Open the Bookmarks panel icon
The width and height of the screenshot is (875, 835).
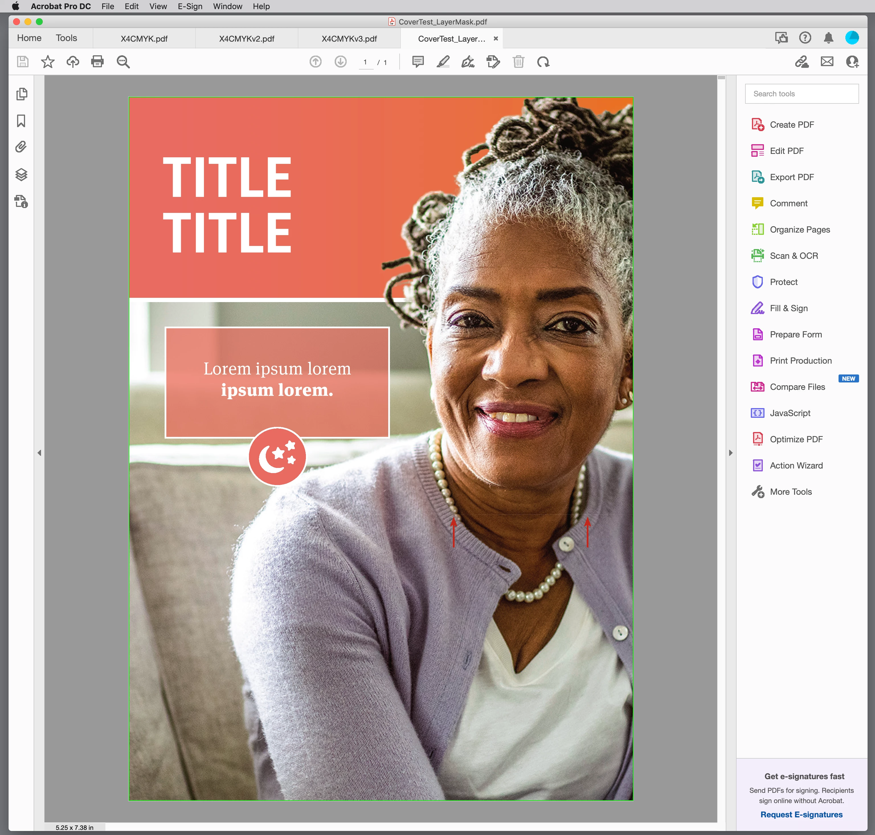[x=21, y=121]
